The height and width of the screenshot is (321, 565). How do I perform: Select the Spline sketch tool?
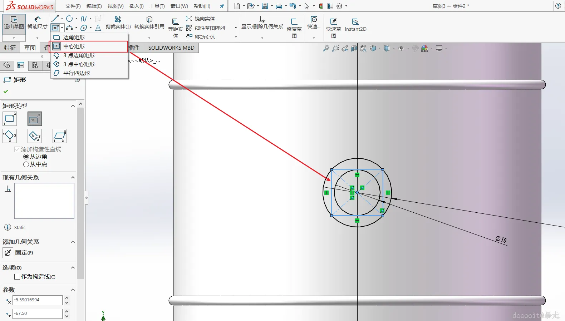[x=84, y=19]
